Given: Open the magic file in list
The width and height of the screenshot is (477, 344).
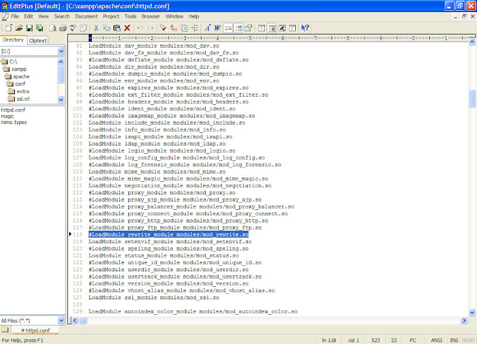Looking at the screenshot, I should 7,116.
